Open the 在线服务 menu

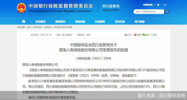100,22
